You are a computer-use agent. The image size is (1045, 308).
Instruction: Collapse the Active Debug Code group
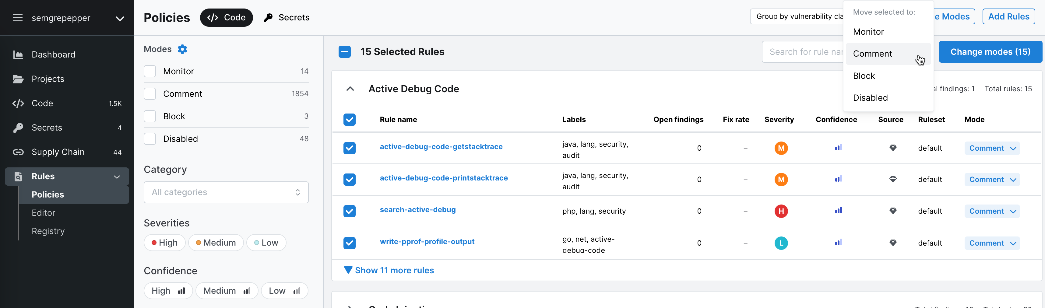[x=350, y=89]
